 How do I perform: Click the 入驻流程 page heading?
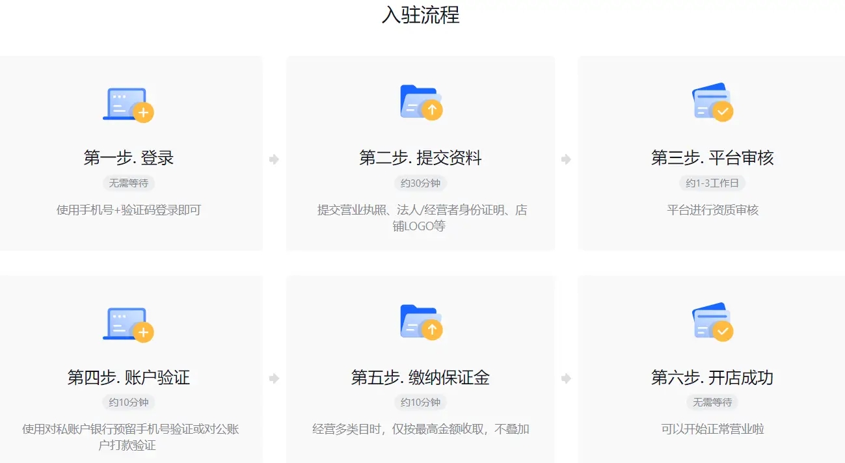click(421, 14)
